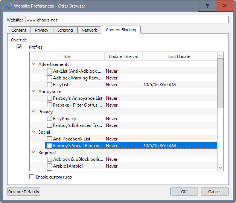The image size is (236, 203).
Task: Enable the AakList (Anti-Adblock) checkbox
Action: tap(49, 71)
